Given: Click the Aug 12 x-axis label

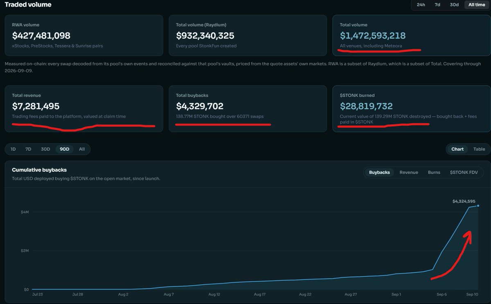Looking at the screenshot, I should (x=214, y=294).
